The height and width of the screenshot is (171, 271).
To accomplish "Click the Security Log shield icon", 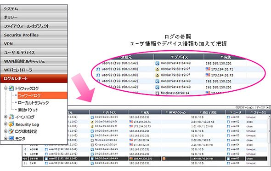I will [11, 124].
